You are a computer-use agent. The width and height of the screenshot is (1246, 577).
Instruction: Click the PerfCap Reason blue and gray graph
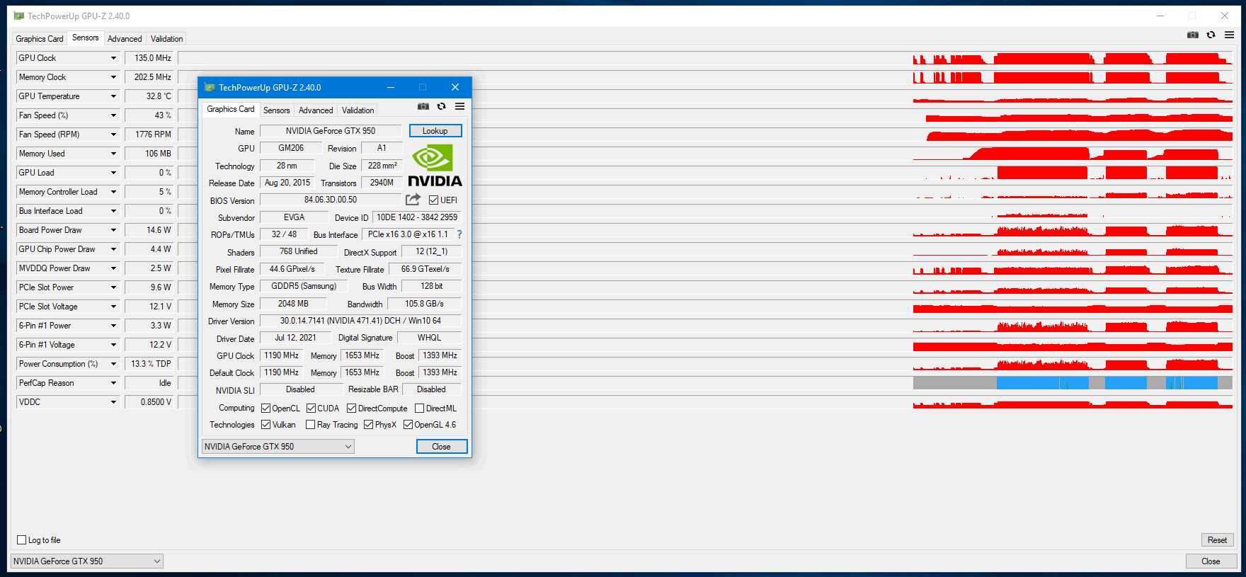coord(1073,383)
